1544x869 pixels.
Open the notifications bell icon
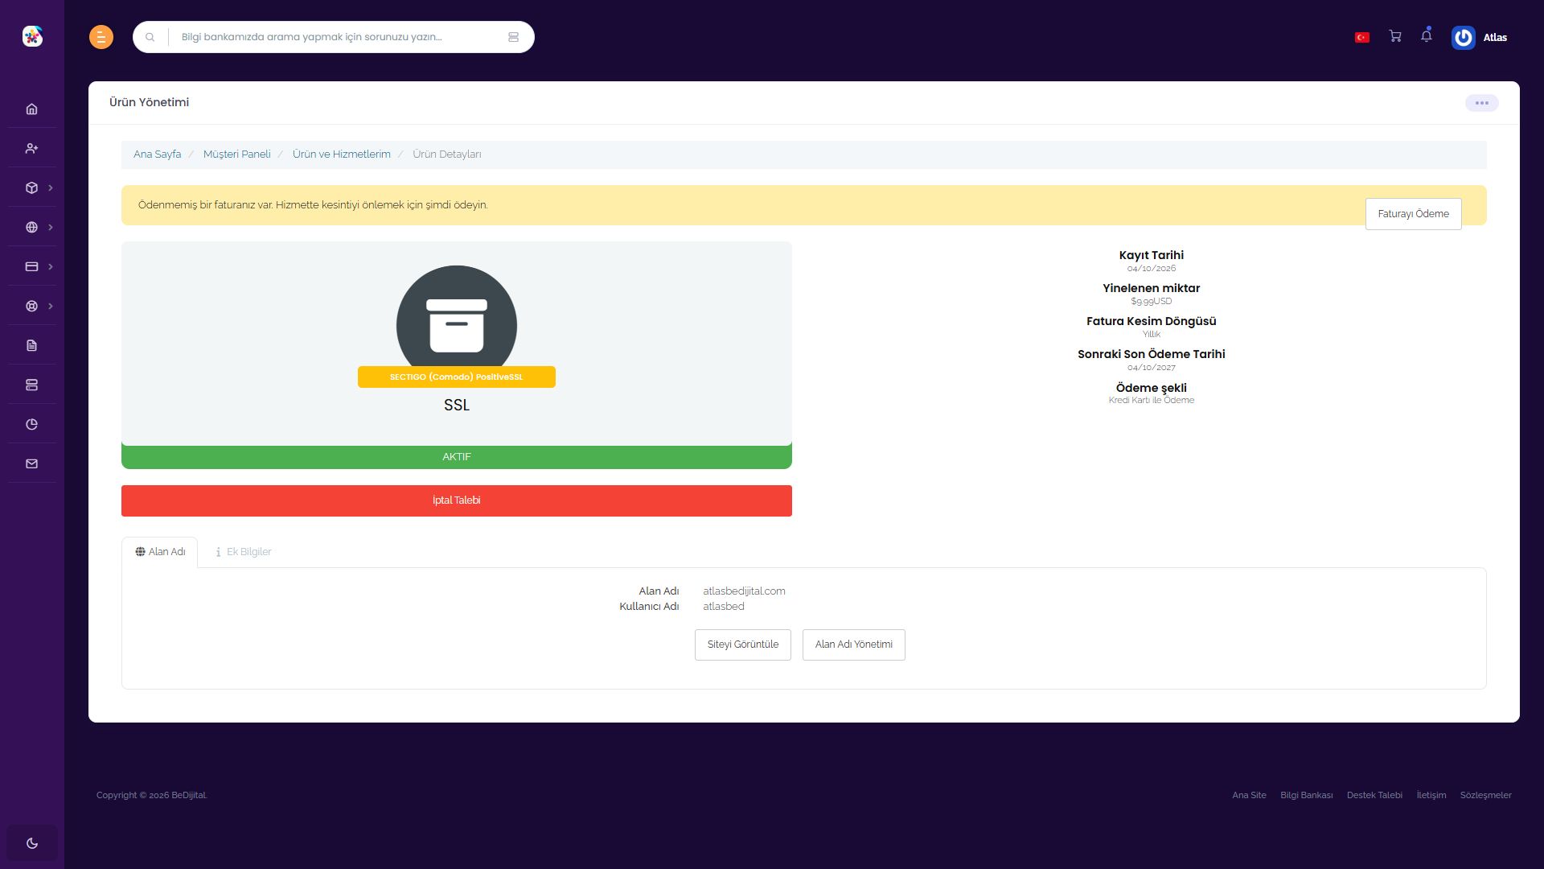coord(1427,36)
